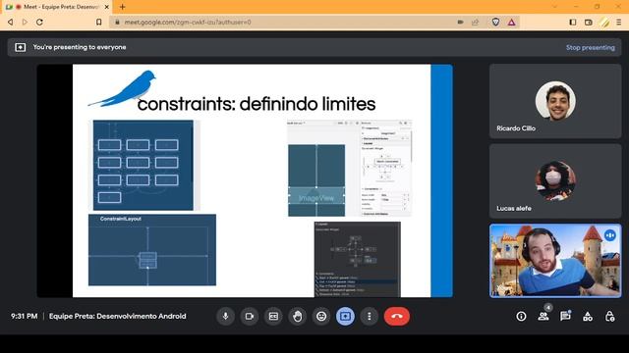Select the speaking presenter's video tile
Image resolution: width=629 pixels, height=353 pixels.
(555, 261)
